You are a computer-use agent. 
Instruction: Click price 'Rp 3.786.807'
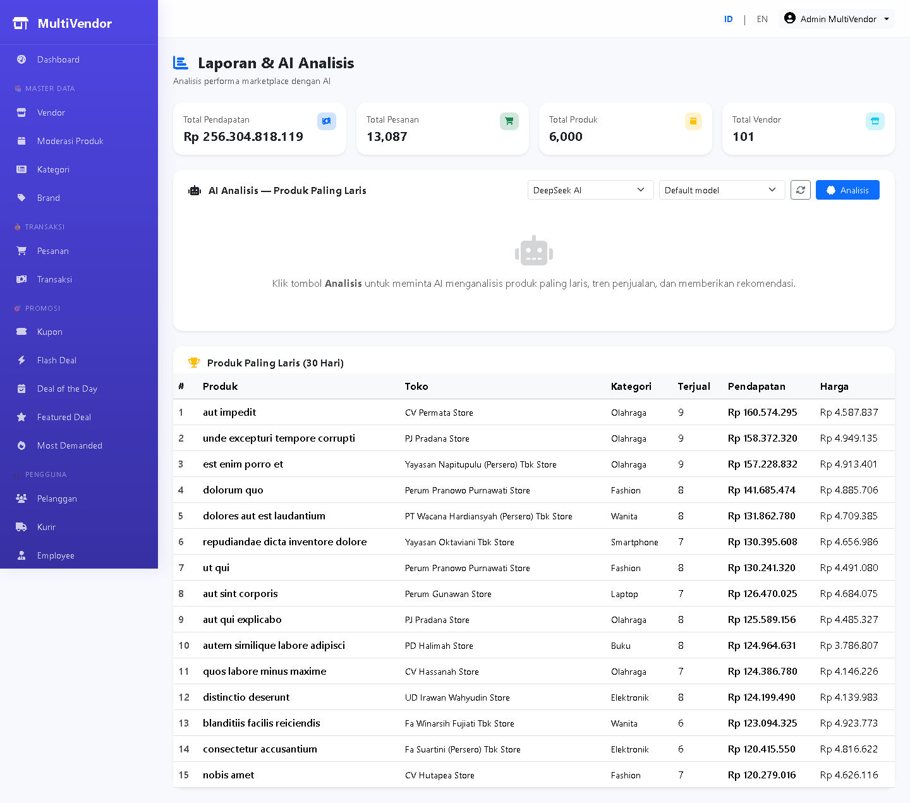point(849,645)
